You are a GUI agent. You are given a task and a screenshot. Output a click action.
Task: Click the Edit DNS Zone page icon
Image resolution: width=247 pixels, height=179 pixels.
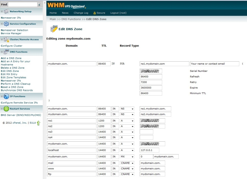[54, 29]
